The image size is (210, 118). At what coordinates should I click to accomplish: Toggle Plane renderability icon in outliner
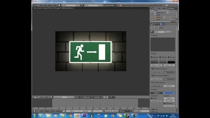click(175, 19)
